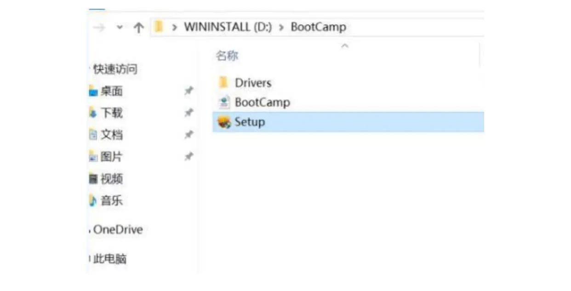Select the Setup application icon
Screen dimensions: 571x291
pyautogui.click(x=224, y=122)
